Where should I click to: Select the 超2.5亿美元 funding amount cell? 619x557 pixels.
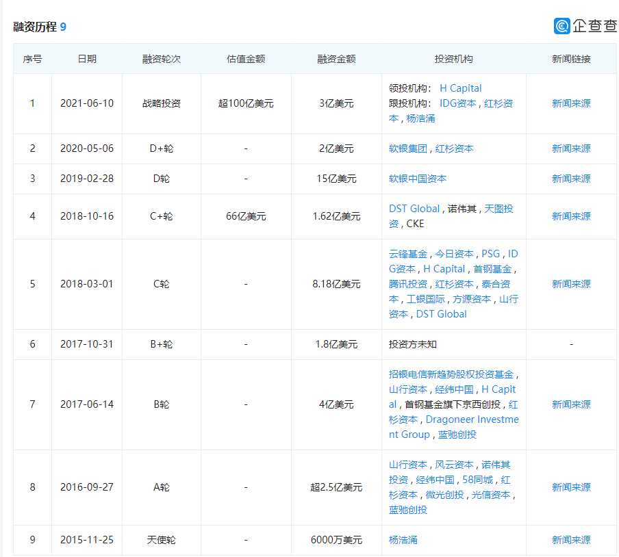click(336, 487)
